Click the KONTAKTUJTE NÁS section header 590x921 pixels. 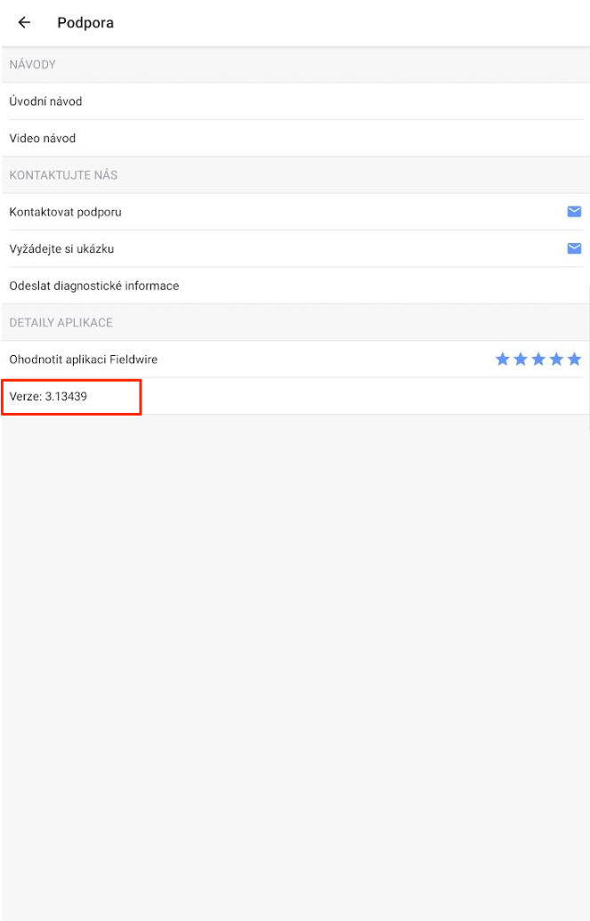tap(64, 175)
